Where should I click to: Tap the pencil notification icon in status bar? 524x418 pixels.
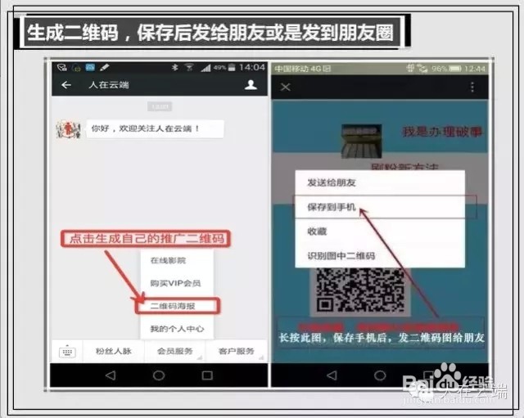pos(105,68)
